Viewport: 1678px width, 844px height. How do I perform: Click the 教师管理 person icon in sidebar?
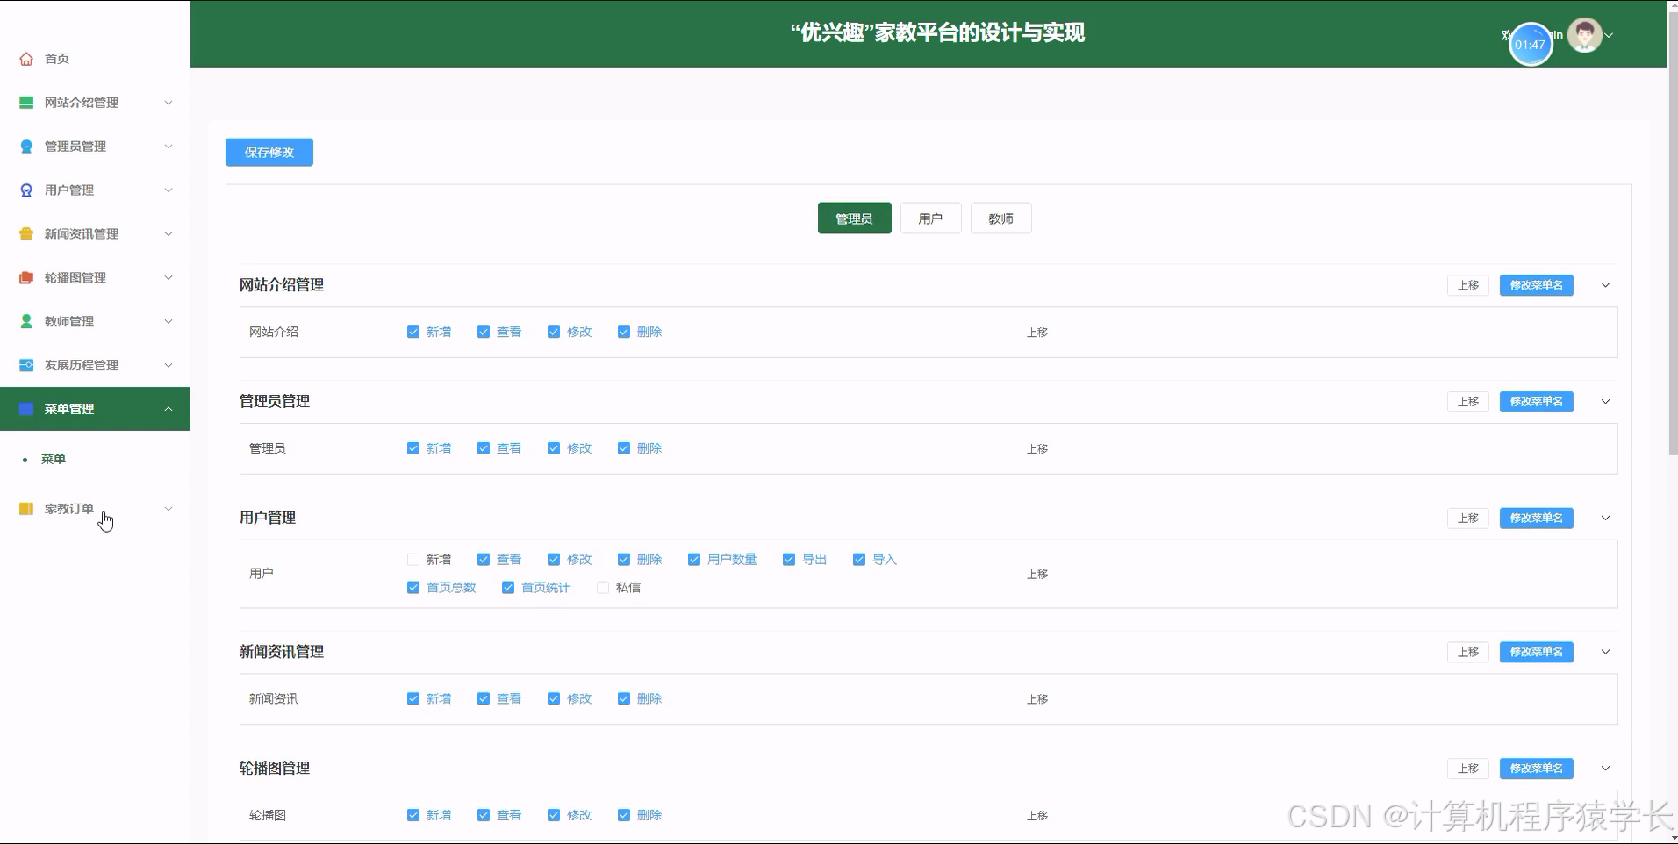tap(25, 321)
